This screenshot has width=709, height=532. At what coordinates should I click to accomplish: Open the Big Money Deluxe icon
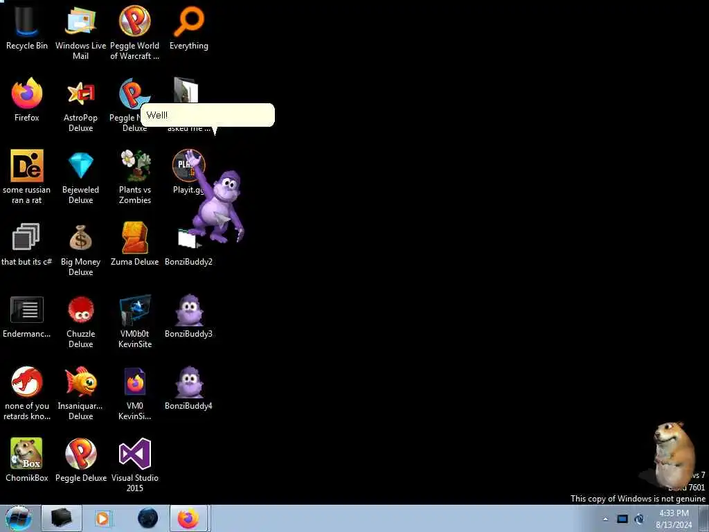[80, 249]
